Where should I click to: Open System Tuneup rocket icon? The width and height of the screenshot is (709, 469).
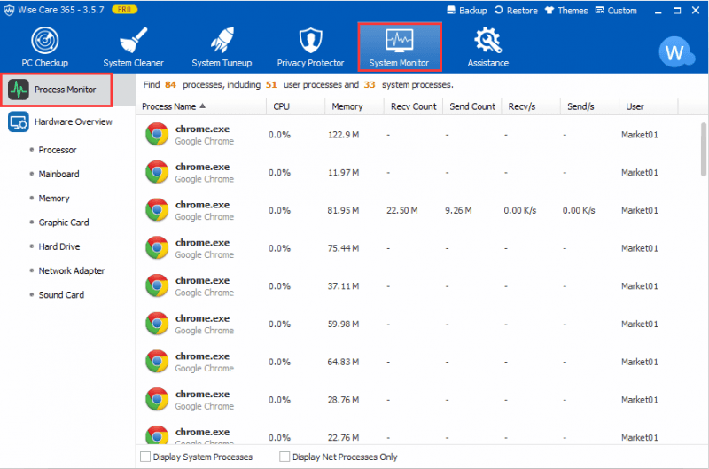222,41
